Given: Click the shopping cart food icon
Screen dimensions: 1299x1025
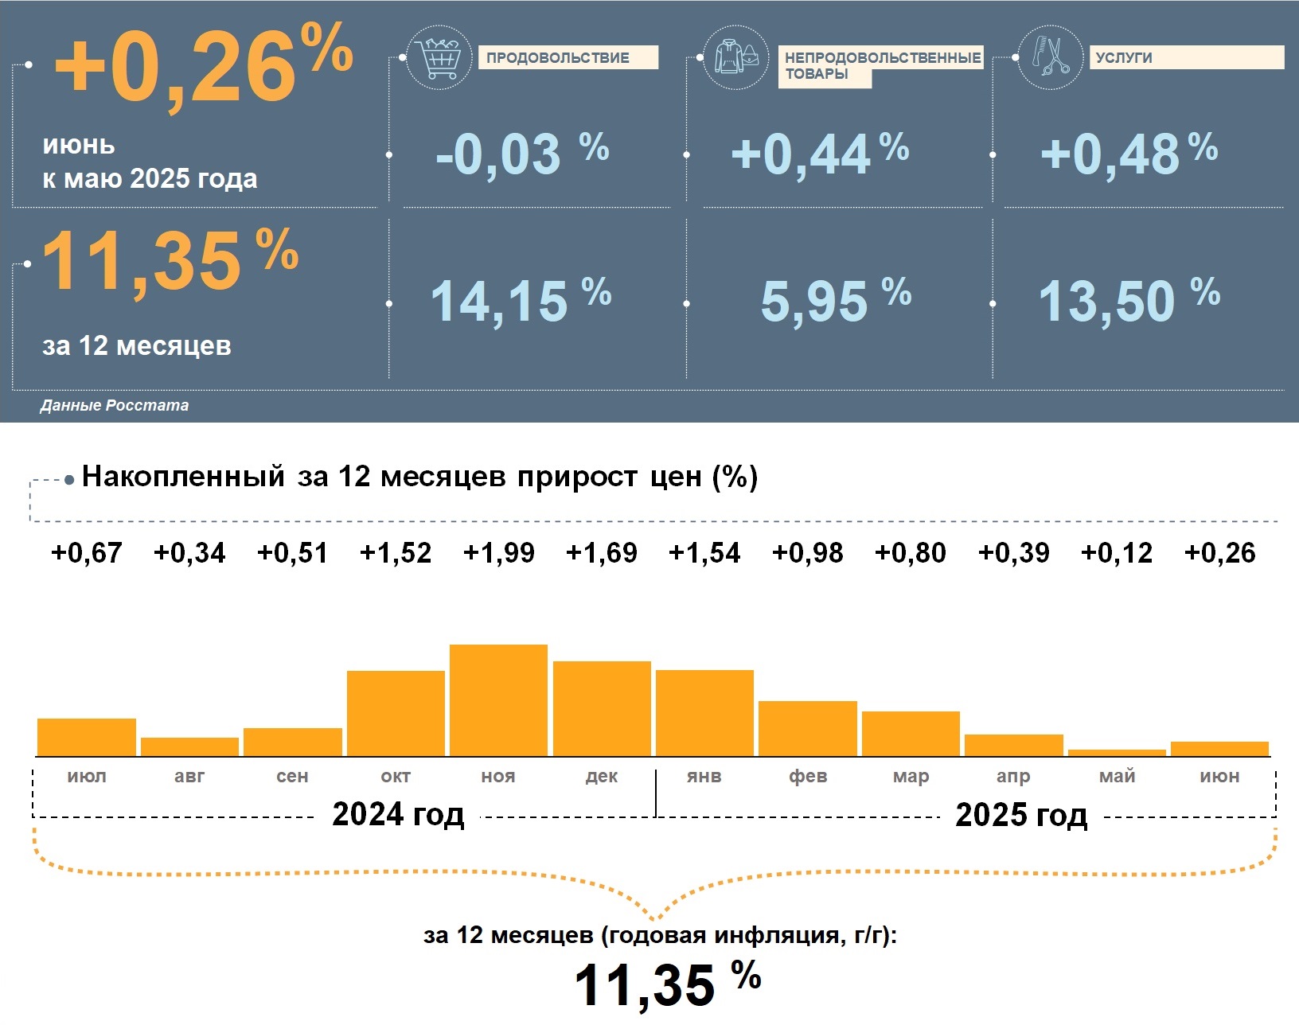Looking at the screenshot, I should (439, 57).
